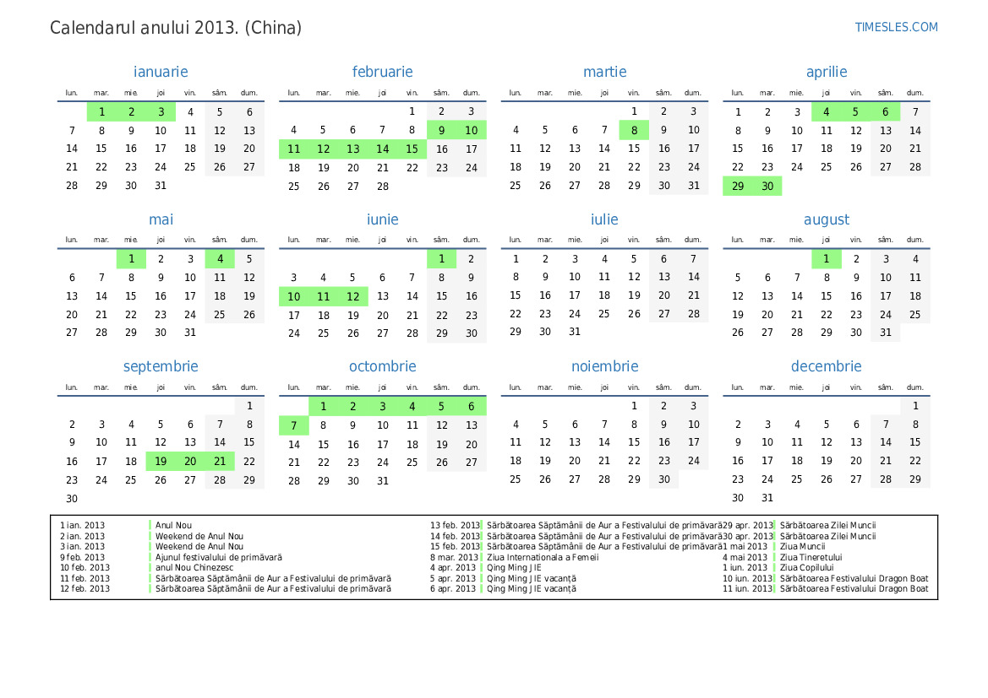This screenshot has height=698, width=988.
Task: Click January 1 highlighted holiday
Action: pos(101,111)
